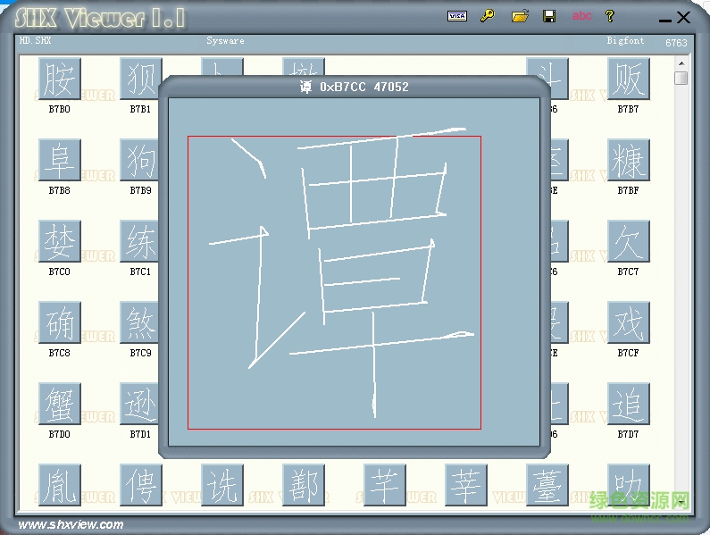The height and width of the screenshot is (535, 710).
Task: Click the Bigfont label
Action: pos(625,41)
